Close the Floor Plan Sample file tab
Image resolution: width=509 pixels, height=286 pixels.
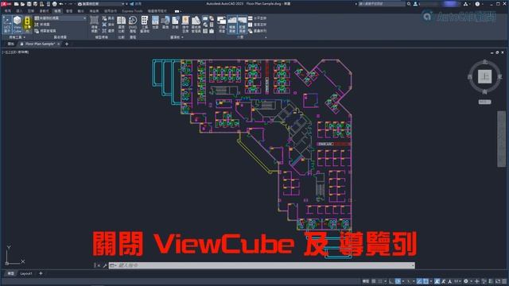(x=58, y=44)
